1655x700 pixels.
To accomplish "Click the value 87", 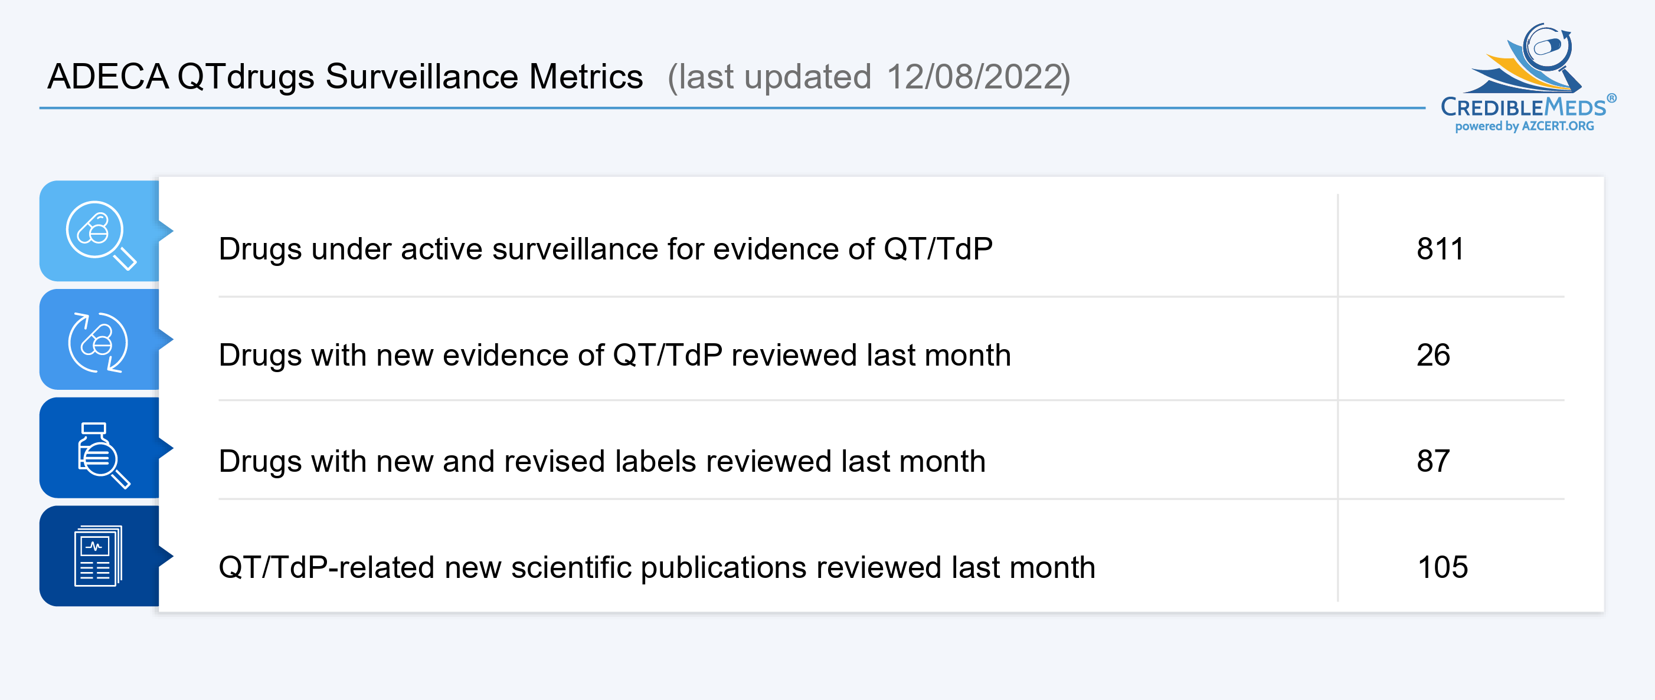I will tap(1433, 461).
